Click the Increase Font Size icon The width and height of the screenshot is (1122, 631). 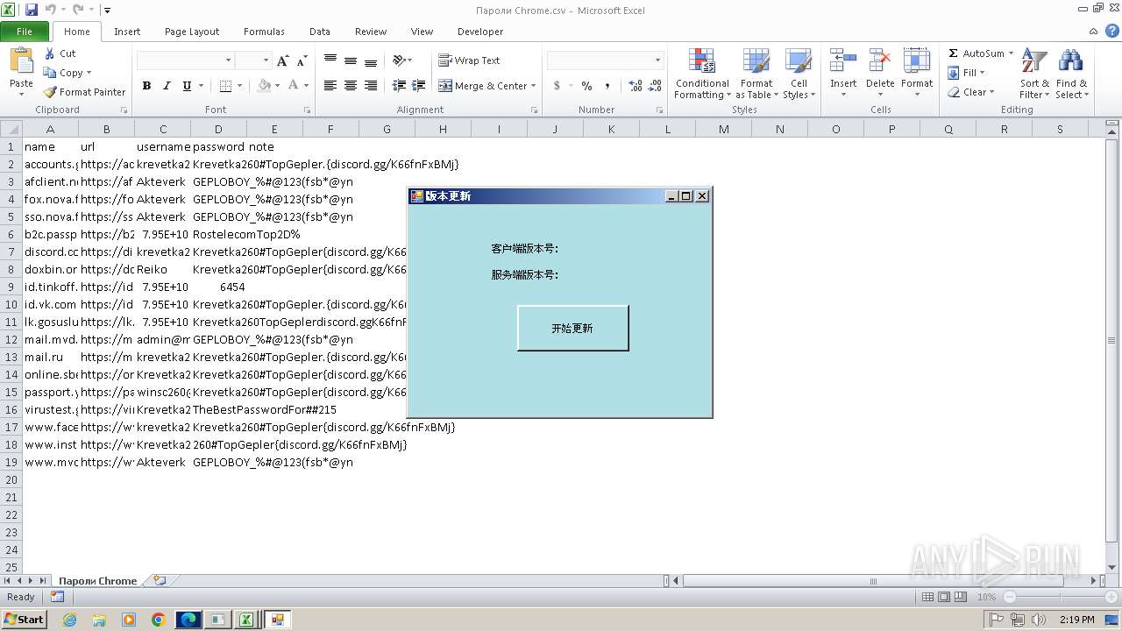282,60
